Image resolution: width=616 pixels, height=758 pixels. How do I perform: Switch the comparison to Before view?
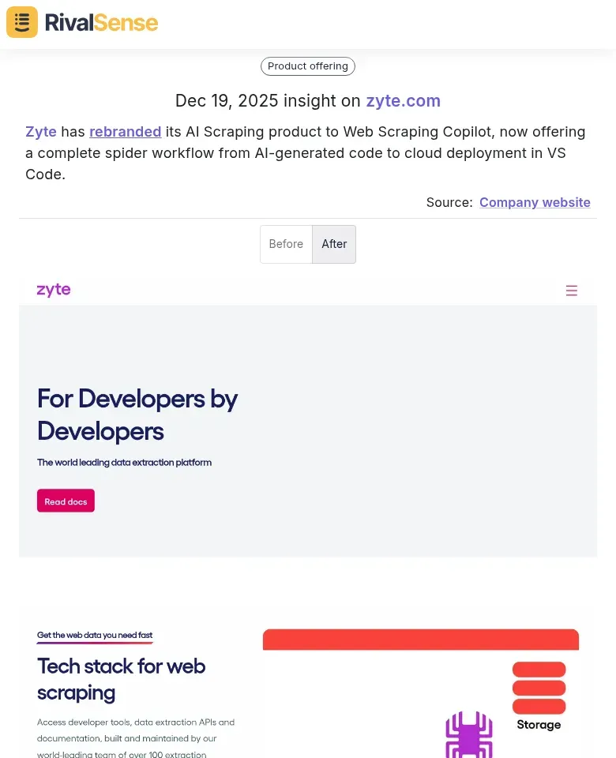pyautogui.click(x=286, y=244)
